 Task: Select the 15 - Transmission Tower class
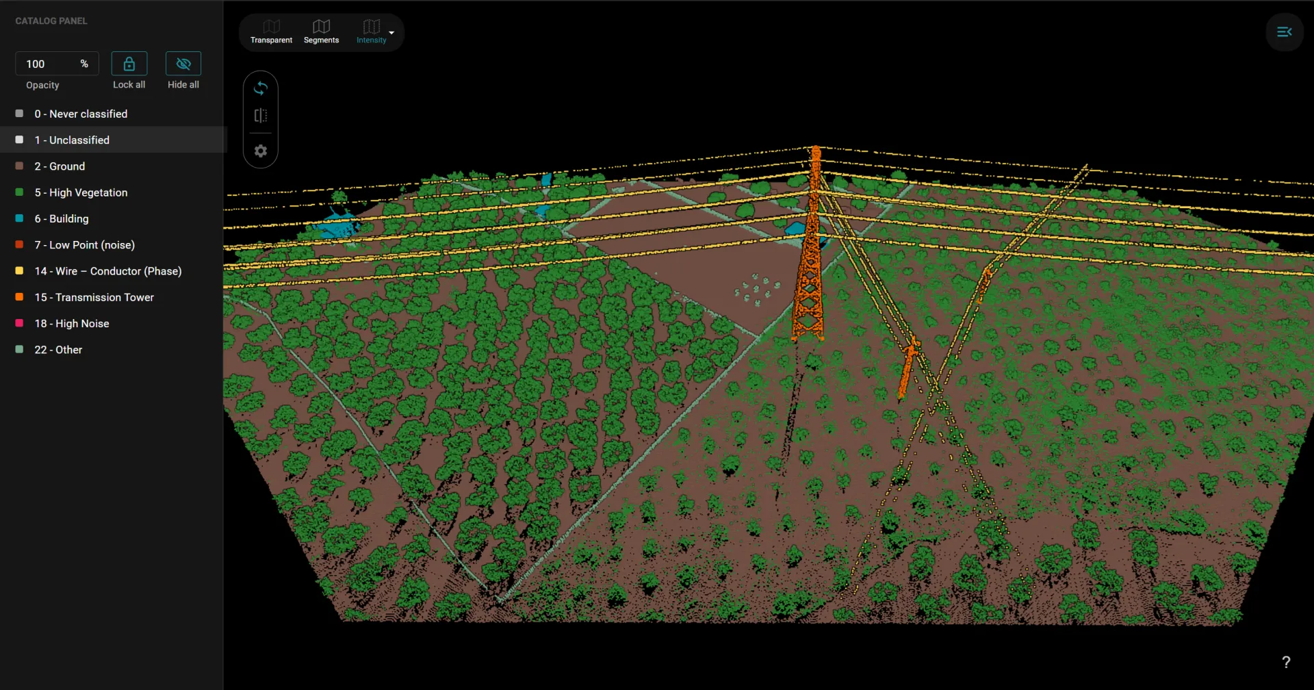(94, 296)
